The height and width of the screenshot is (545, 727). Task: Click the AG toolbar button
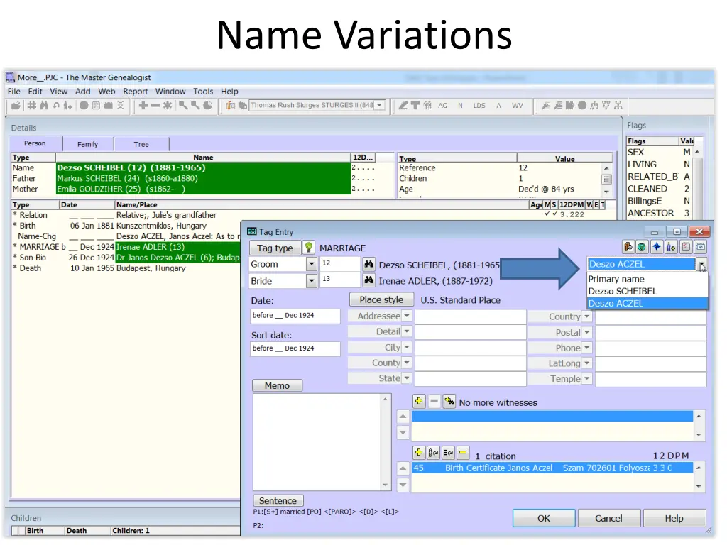(x=443, y=106)
